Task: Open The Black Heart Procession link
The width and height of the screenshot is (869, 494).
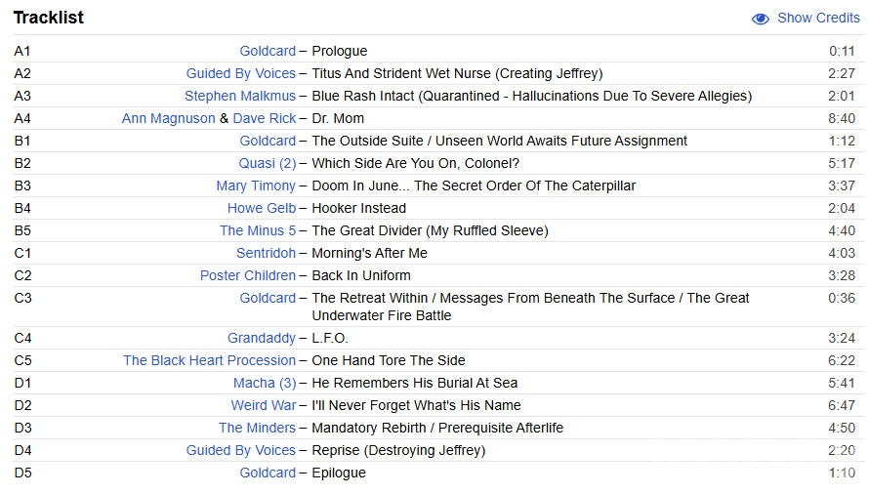Action: (209, 360)
